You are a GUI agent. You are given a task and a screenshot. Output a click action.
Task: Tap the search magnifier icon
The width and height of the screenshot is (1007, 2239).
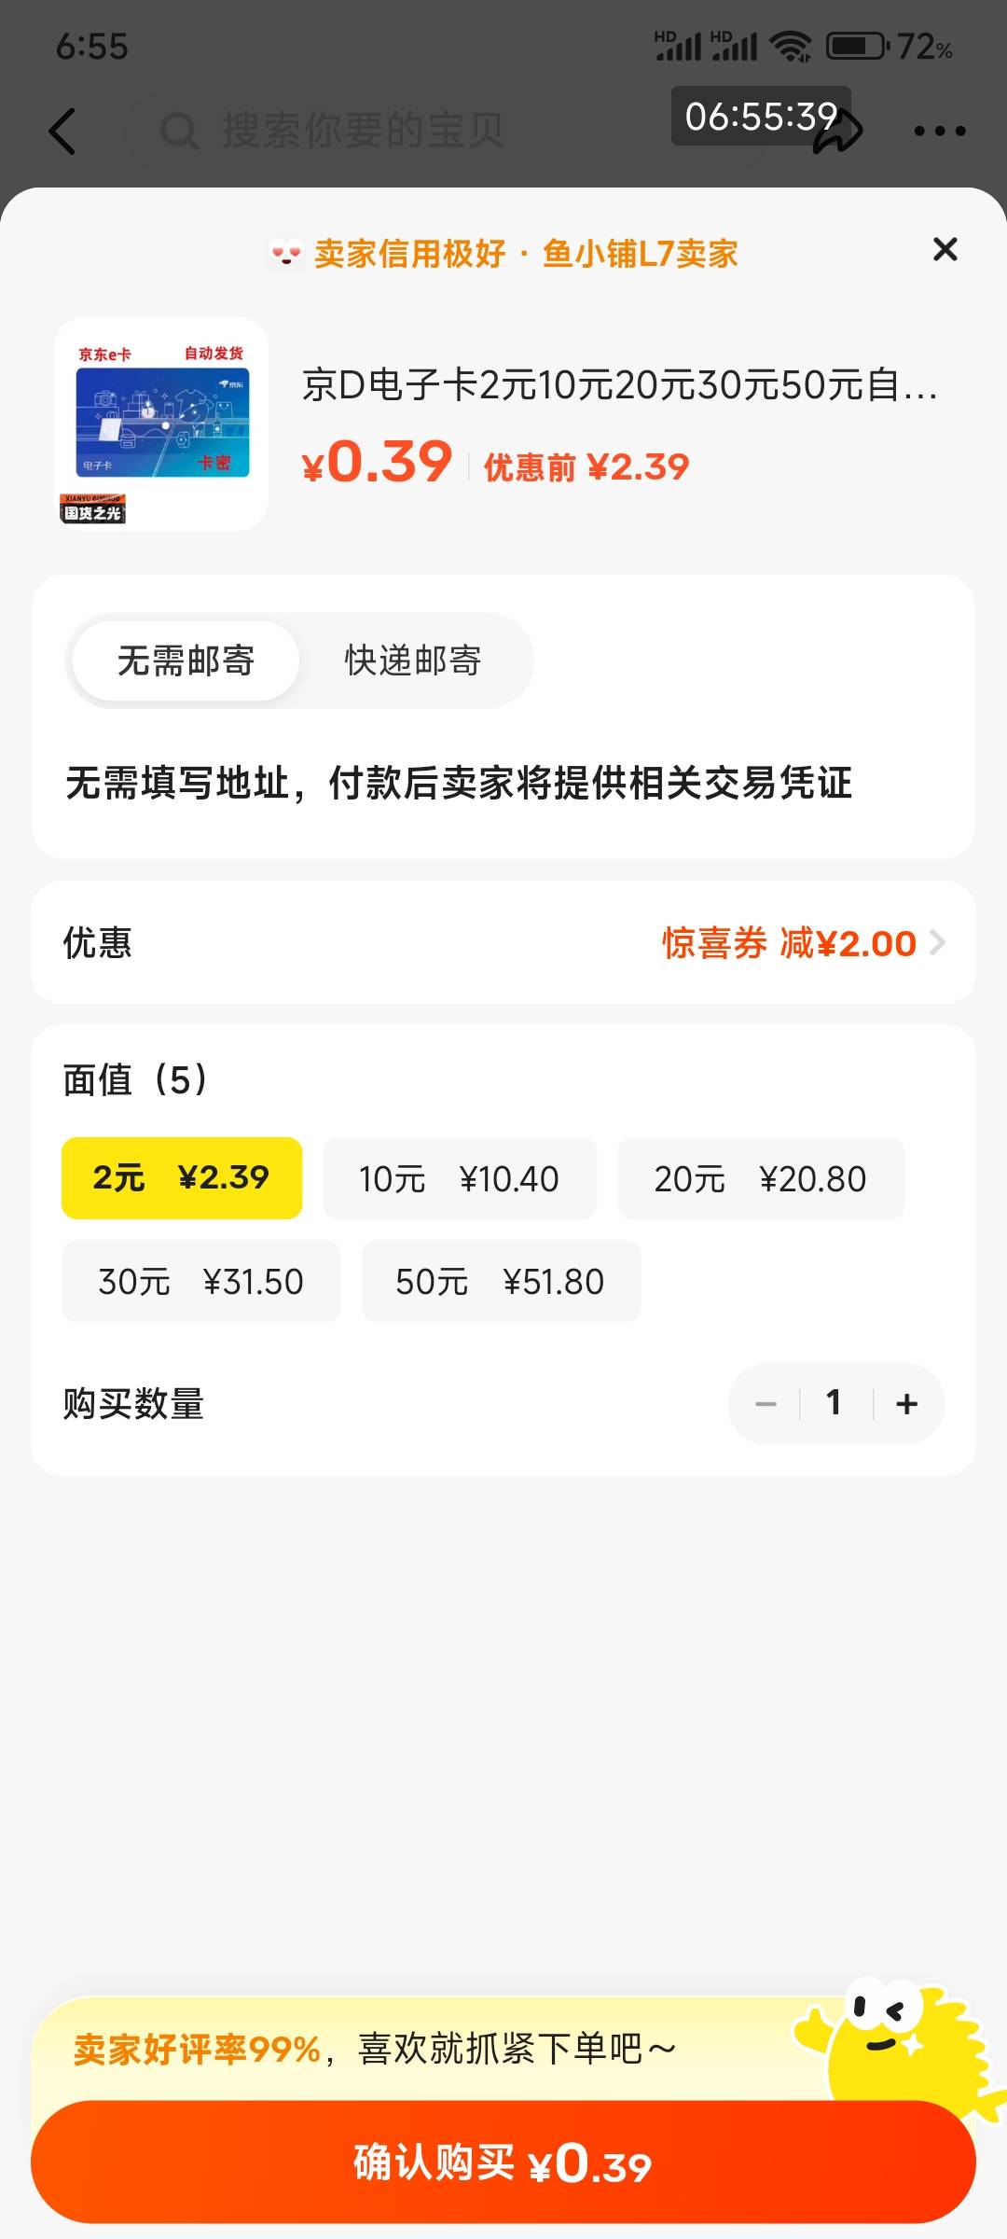point(179,132)
